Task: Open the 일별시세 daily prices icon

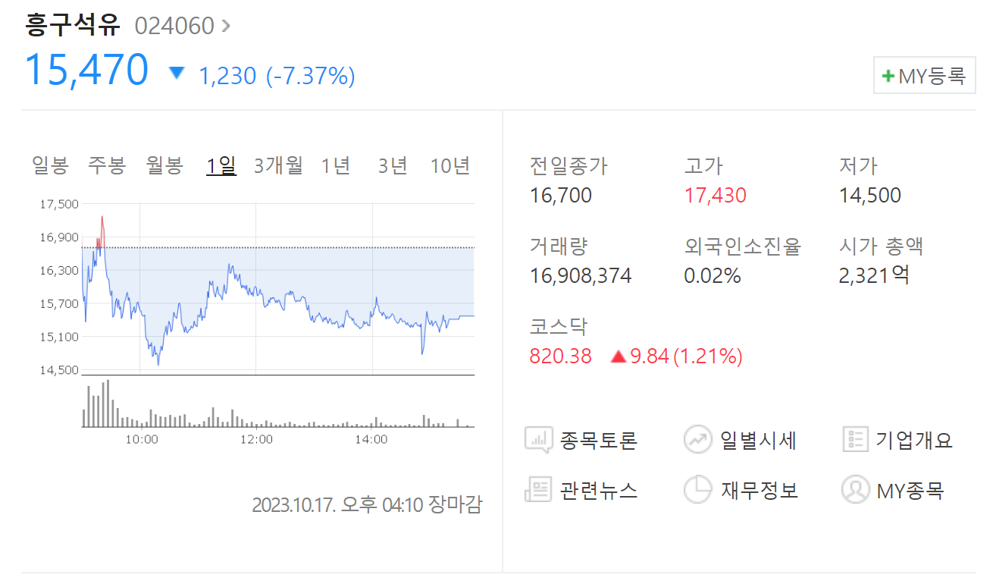Action: tap(697, 439)
